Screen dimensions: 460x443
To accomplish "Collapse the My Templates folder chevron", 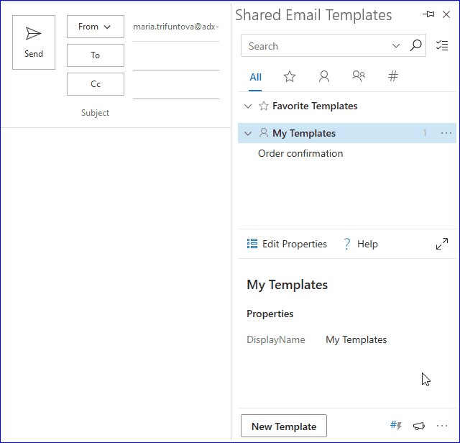I will tap(248, 134).
